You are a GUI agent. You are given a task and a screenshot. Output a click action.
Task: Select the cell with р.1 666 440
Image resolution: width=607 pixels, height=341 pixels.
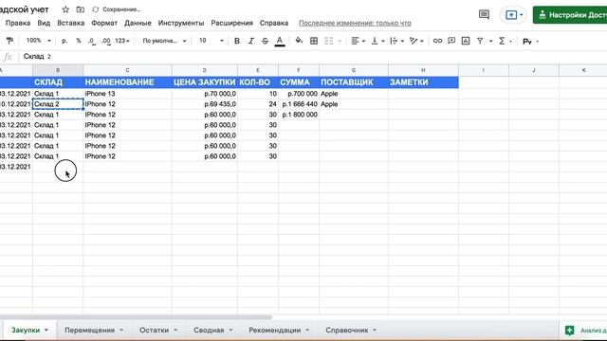point(299,104)
